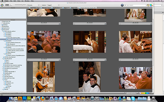Open Photoshop from the dock
Image resolution: width=164 pixels, height=102 pixels.
(x=25, y=98)
